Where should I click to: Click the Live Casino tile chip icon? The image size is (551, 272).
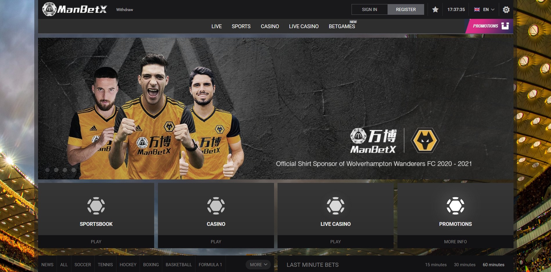(x=336, y=206)
